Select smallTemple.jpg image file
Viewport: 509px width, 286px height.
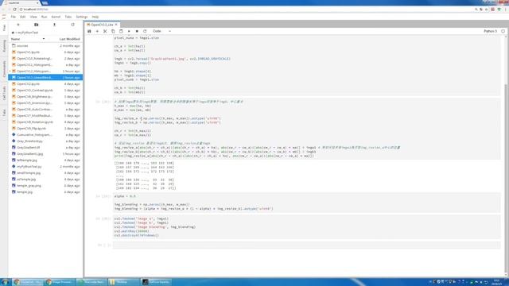(x=45, y=173)
